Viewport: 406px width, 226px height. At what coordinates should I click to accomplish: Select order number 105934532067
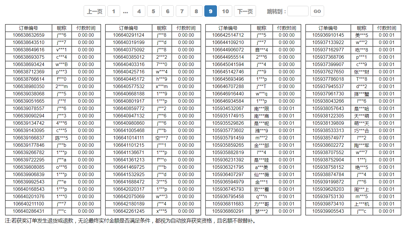[228, 109]
